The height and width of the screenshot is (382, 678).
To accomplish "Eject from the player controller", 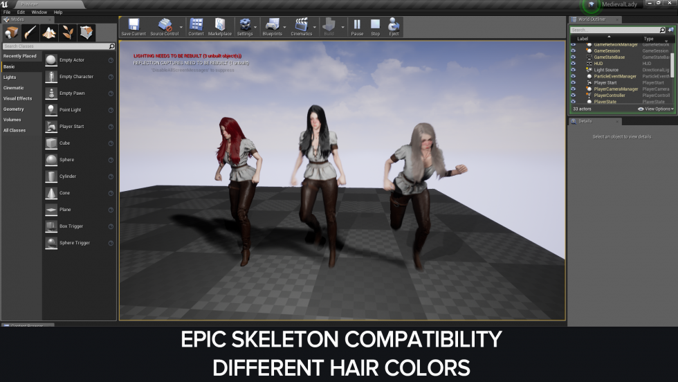I will tap(394, 26).
